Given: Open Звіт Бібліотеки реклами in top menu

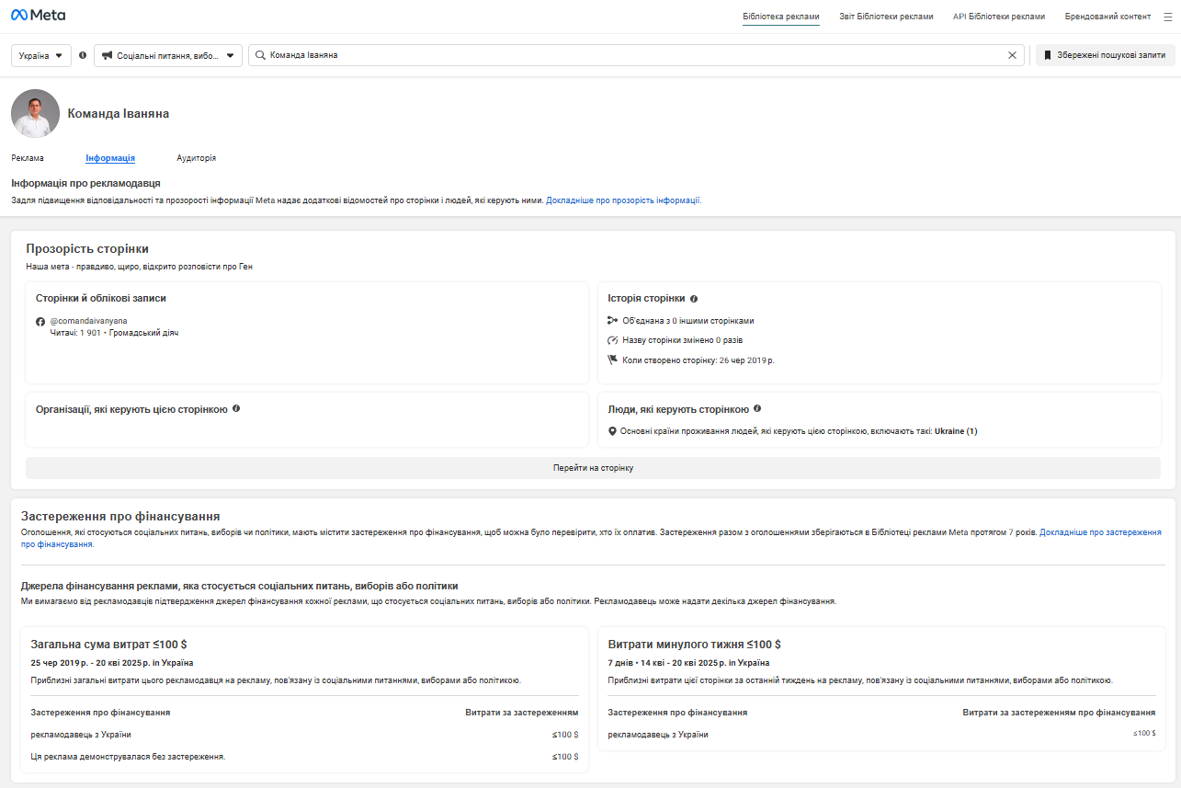Looking at the screenshot, I should click(886, 17).
